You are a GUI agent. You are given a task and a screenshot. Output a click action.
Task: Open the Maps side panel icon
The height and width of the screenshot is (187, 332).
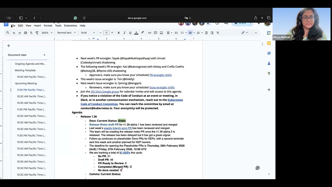pos(269,74)
